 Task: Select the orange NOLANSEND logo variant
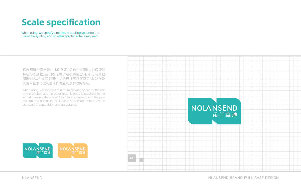pos(73,151)
